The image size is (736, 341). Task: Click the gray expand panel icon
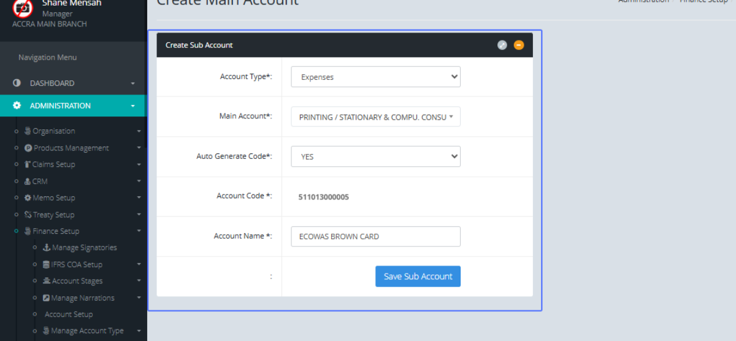pyautogui.click(x=502, y=45)
